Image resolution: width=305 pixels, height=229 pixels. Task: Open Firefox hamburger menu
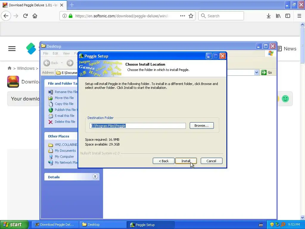[299, 16]
